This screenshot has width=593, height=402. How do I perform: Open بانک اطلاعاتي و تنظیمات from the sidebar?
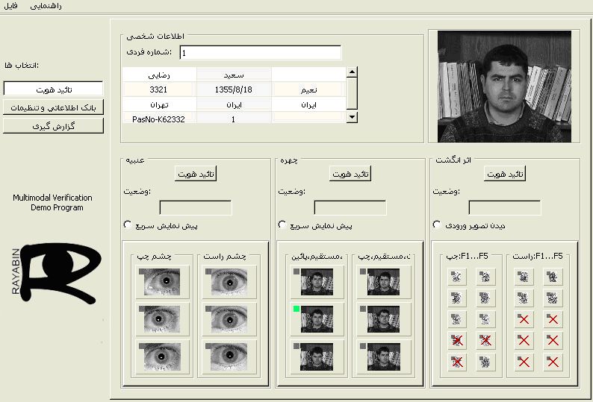click(53, 107)
